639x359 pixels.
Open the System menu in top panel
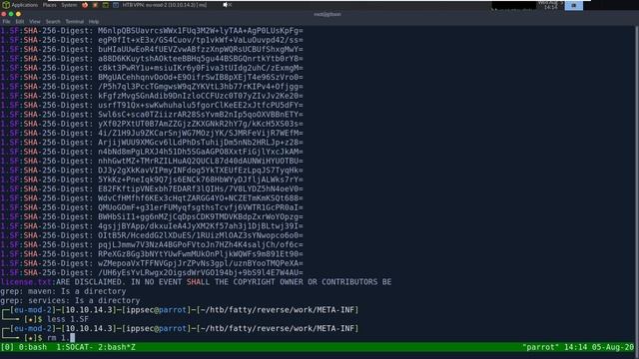tap(69, 5)
